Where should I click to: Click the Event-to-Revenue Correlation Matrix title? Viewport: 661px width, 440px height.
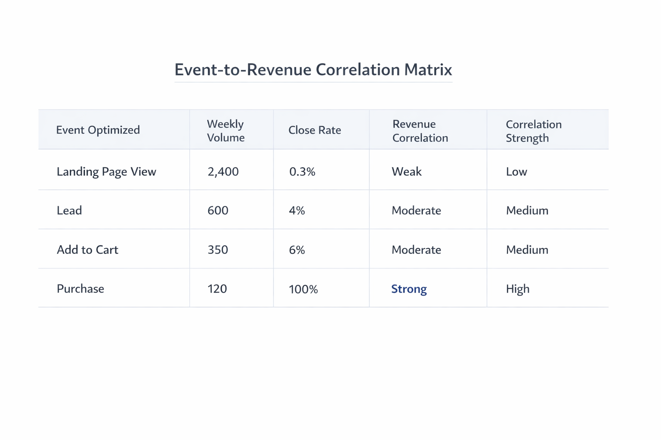(x=313, y=70)
